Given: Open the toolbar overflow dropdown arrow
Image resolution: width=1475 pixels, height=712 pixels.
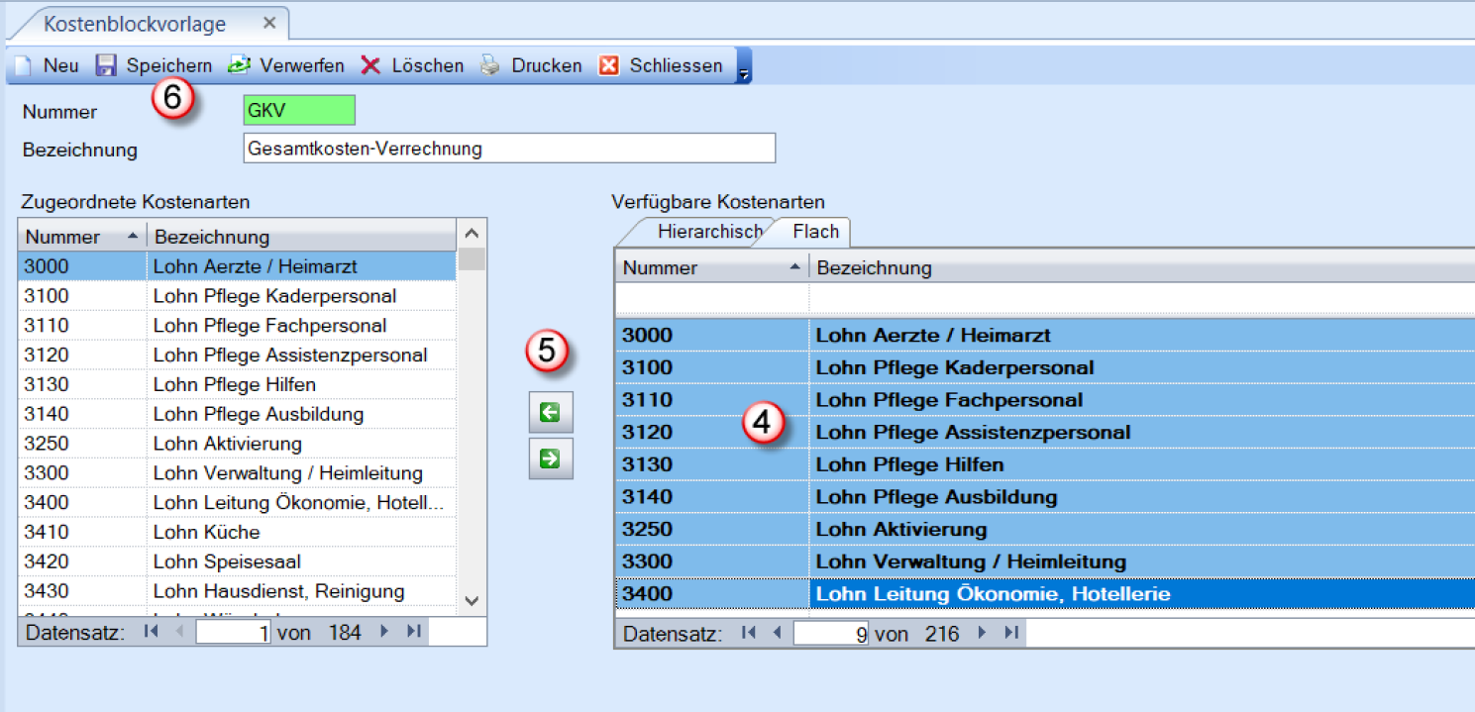Looking at the screenshot, I should pyautogui.click(x=744, y=66).
